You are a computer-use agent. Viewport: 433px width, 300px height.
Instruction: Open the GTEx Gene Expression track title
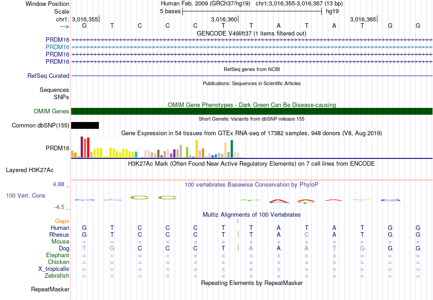pos(251,133)
